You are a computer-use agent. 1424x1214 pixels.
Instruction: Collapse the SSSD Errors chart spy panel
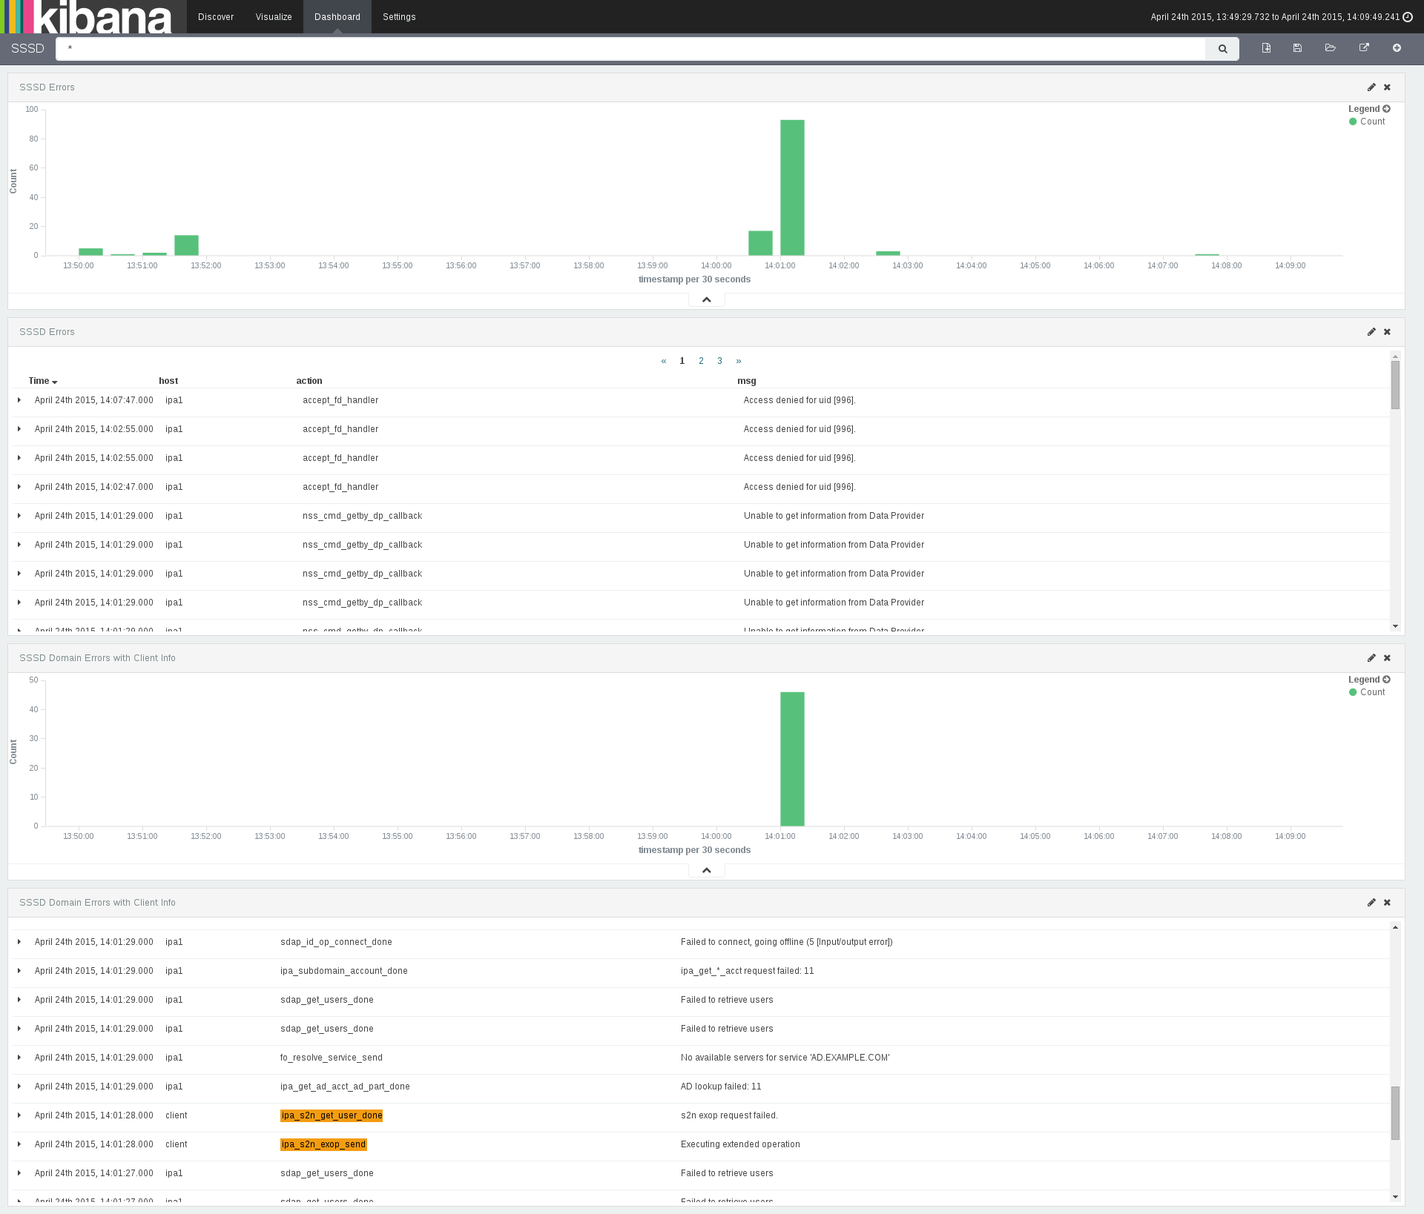pyautogui.click(x=706, y=299)
